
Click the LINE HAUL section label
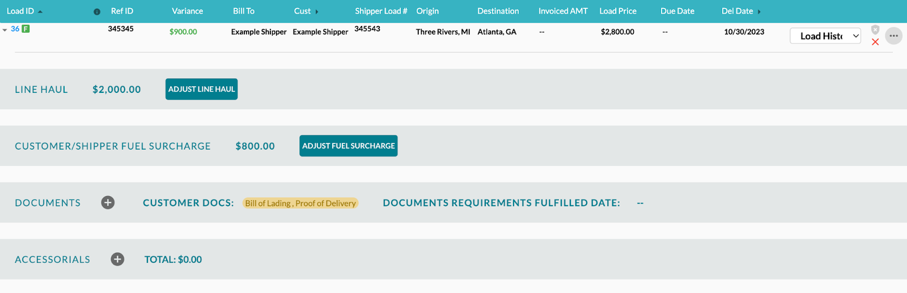(41, 89)
